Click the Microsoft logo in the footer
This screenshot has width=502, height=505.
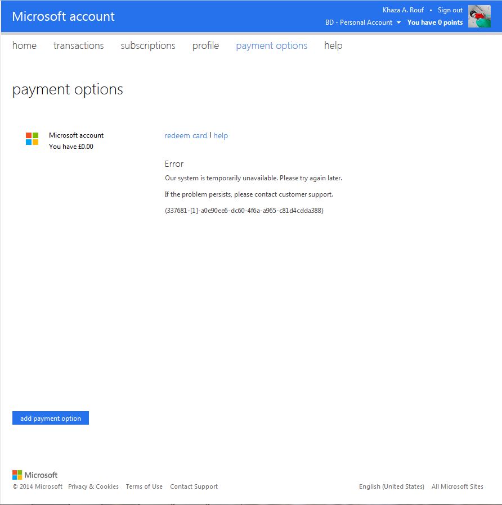point(35,475)
